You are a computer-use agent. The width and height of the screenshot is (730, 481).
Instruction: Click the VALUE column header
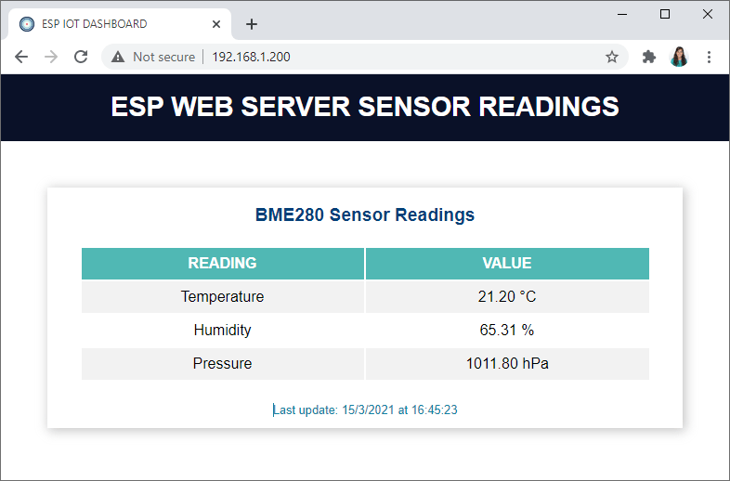[507, 263]
